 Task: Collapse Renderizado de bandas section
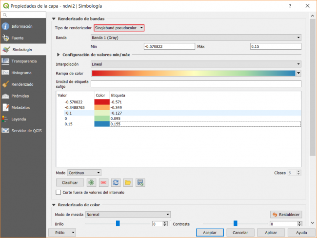coord(54,19)
